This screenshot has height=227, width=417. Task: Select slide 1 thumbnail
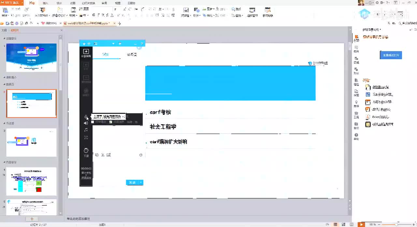[31, 58]
